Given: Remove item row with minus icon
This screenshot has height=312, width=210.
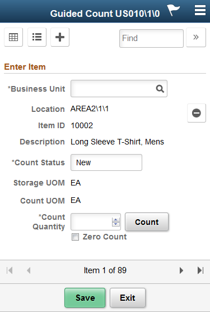Looking at the screenshot, I should [x=197, y=113].
